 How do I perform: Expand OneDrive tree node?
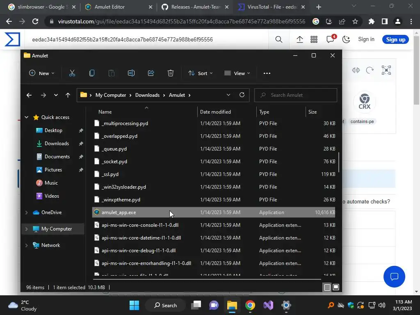point(27,212)
